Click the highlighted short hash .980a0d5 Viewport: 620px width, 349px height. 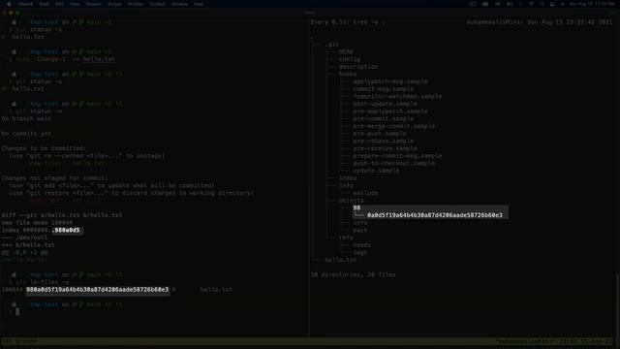coord(66,231)
